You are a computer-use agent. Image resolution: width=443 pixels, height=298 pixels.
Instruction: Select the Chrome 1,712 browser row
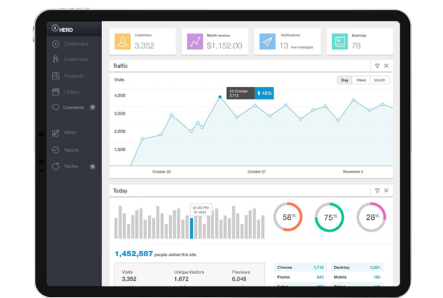point(300,267)
